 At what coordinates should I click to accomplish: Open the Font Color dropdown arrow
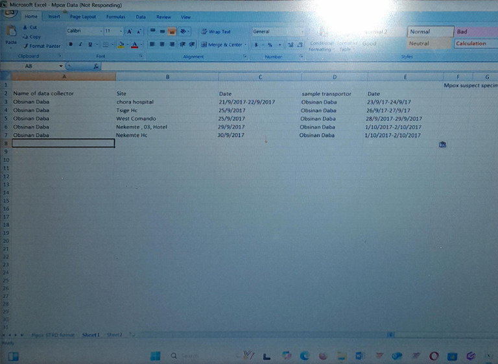click(141, 45)
